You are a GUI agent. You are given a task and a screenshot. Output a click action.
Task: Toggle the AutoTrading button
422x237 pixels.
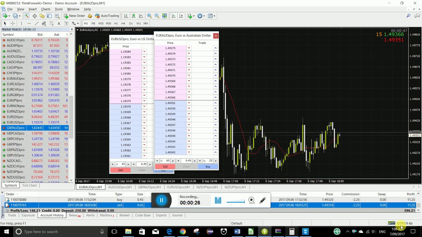click(x=107, y=16)
